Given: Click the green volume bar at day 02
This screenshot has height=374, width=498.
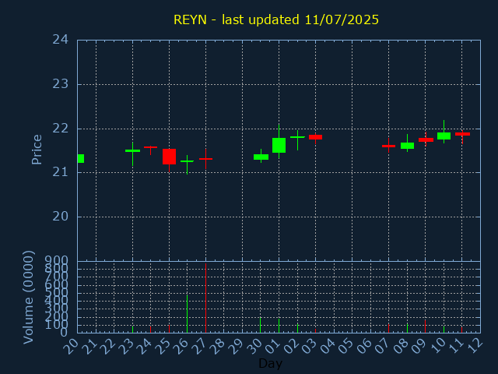Looking at the screenshot, I should 297,328.
